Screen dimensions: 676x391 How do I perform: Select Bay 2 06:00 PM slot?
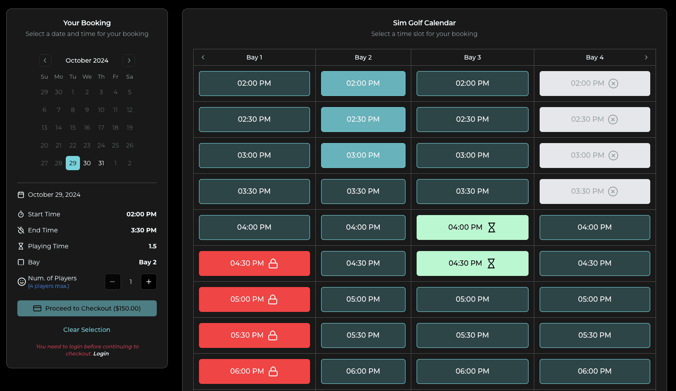363,371
